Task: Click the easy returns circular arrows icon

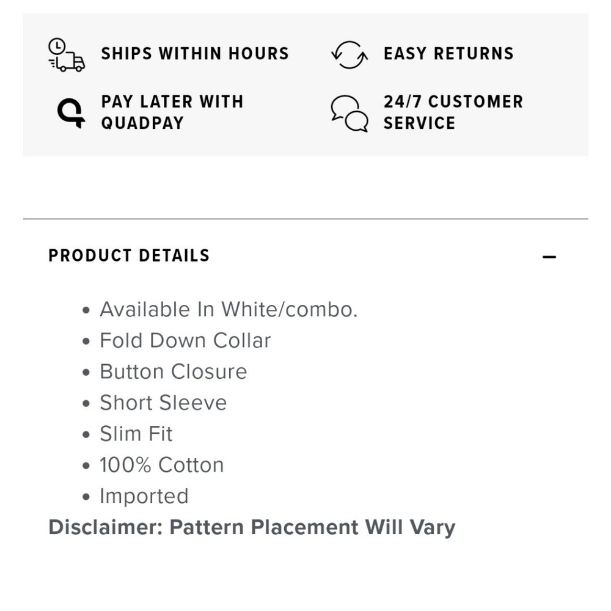Action: pos(349,54)
